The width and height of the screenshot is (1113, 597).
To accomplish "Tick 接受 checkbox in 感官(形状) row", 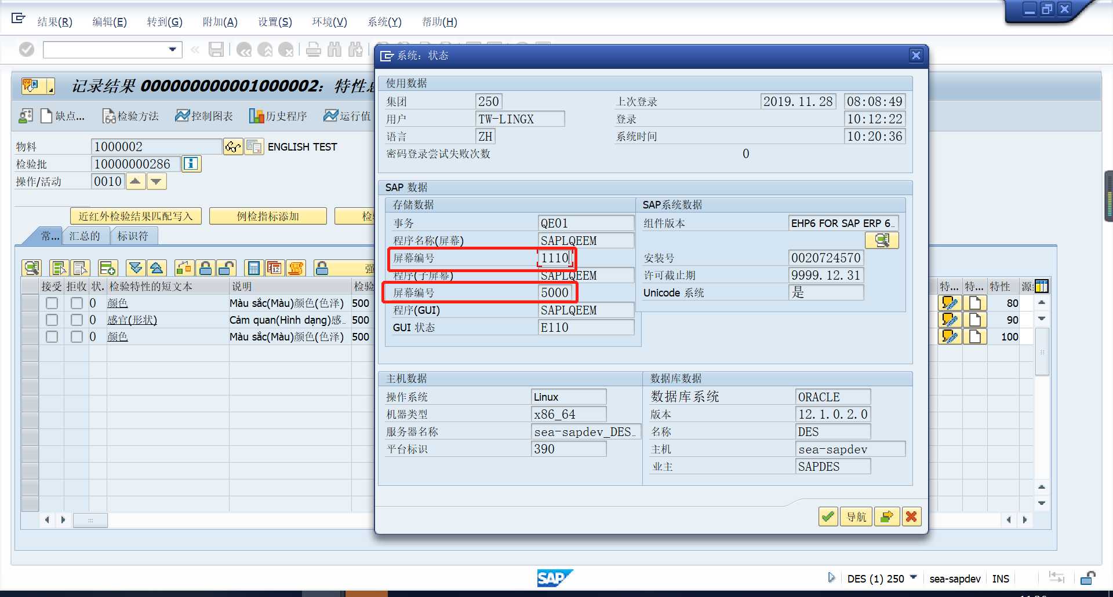I will (x=52, y=320).
